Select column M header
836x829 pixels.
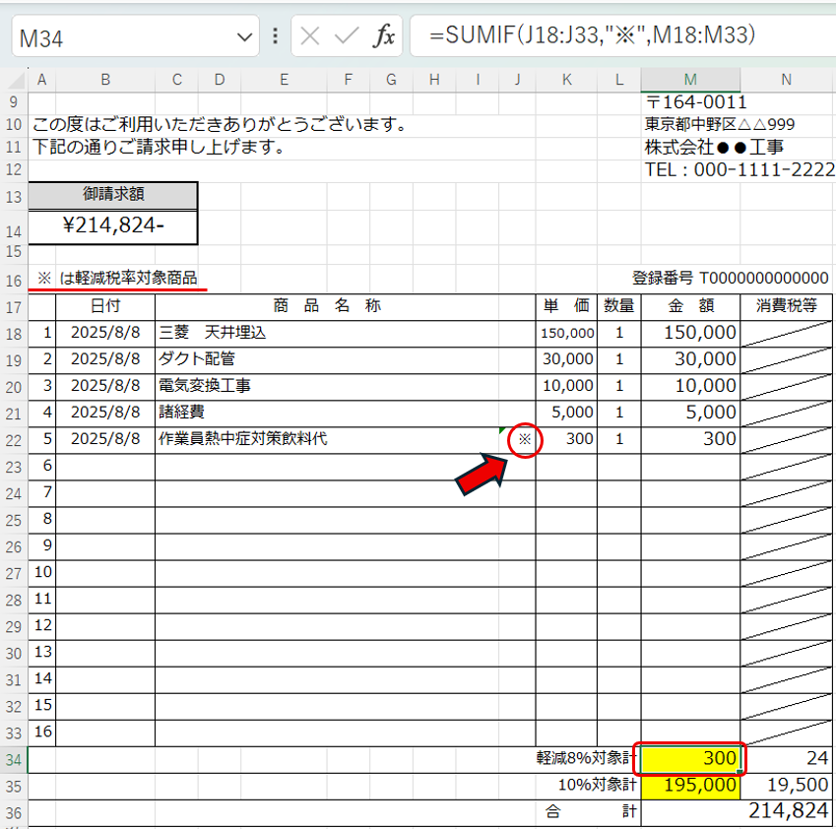pyautogui.click(x=690, y=80)
